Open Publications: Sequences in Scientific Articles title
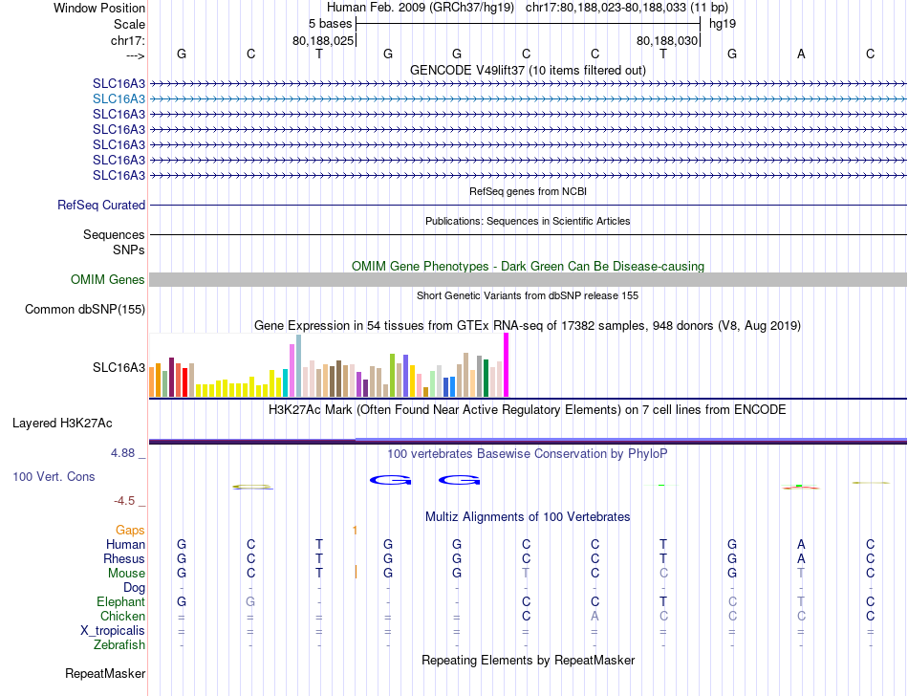Image resolution: width=908 pixels, height=696 pixels. [x=528, y=221]
